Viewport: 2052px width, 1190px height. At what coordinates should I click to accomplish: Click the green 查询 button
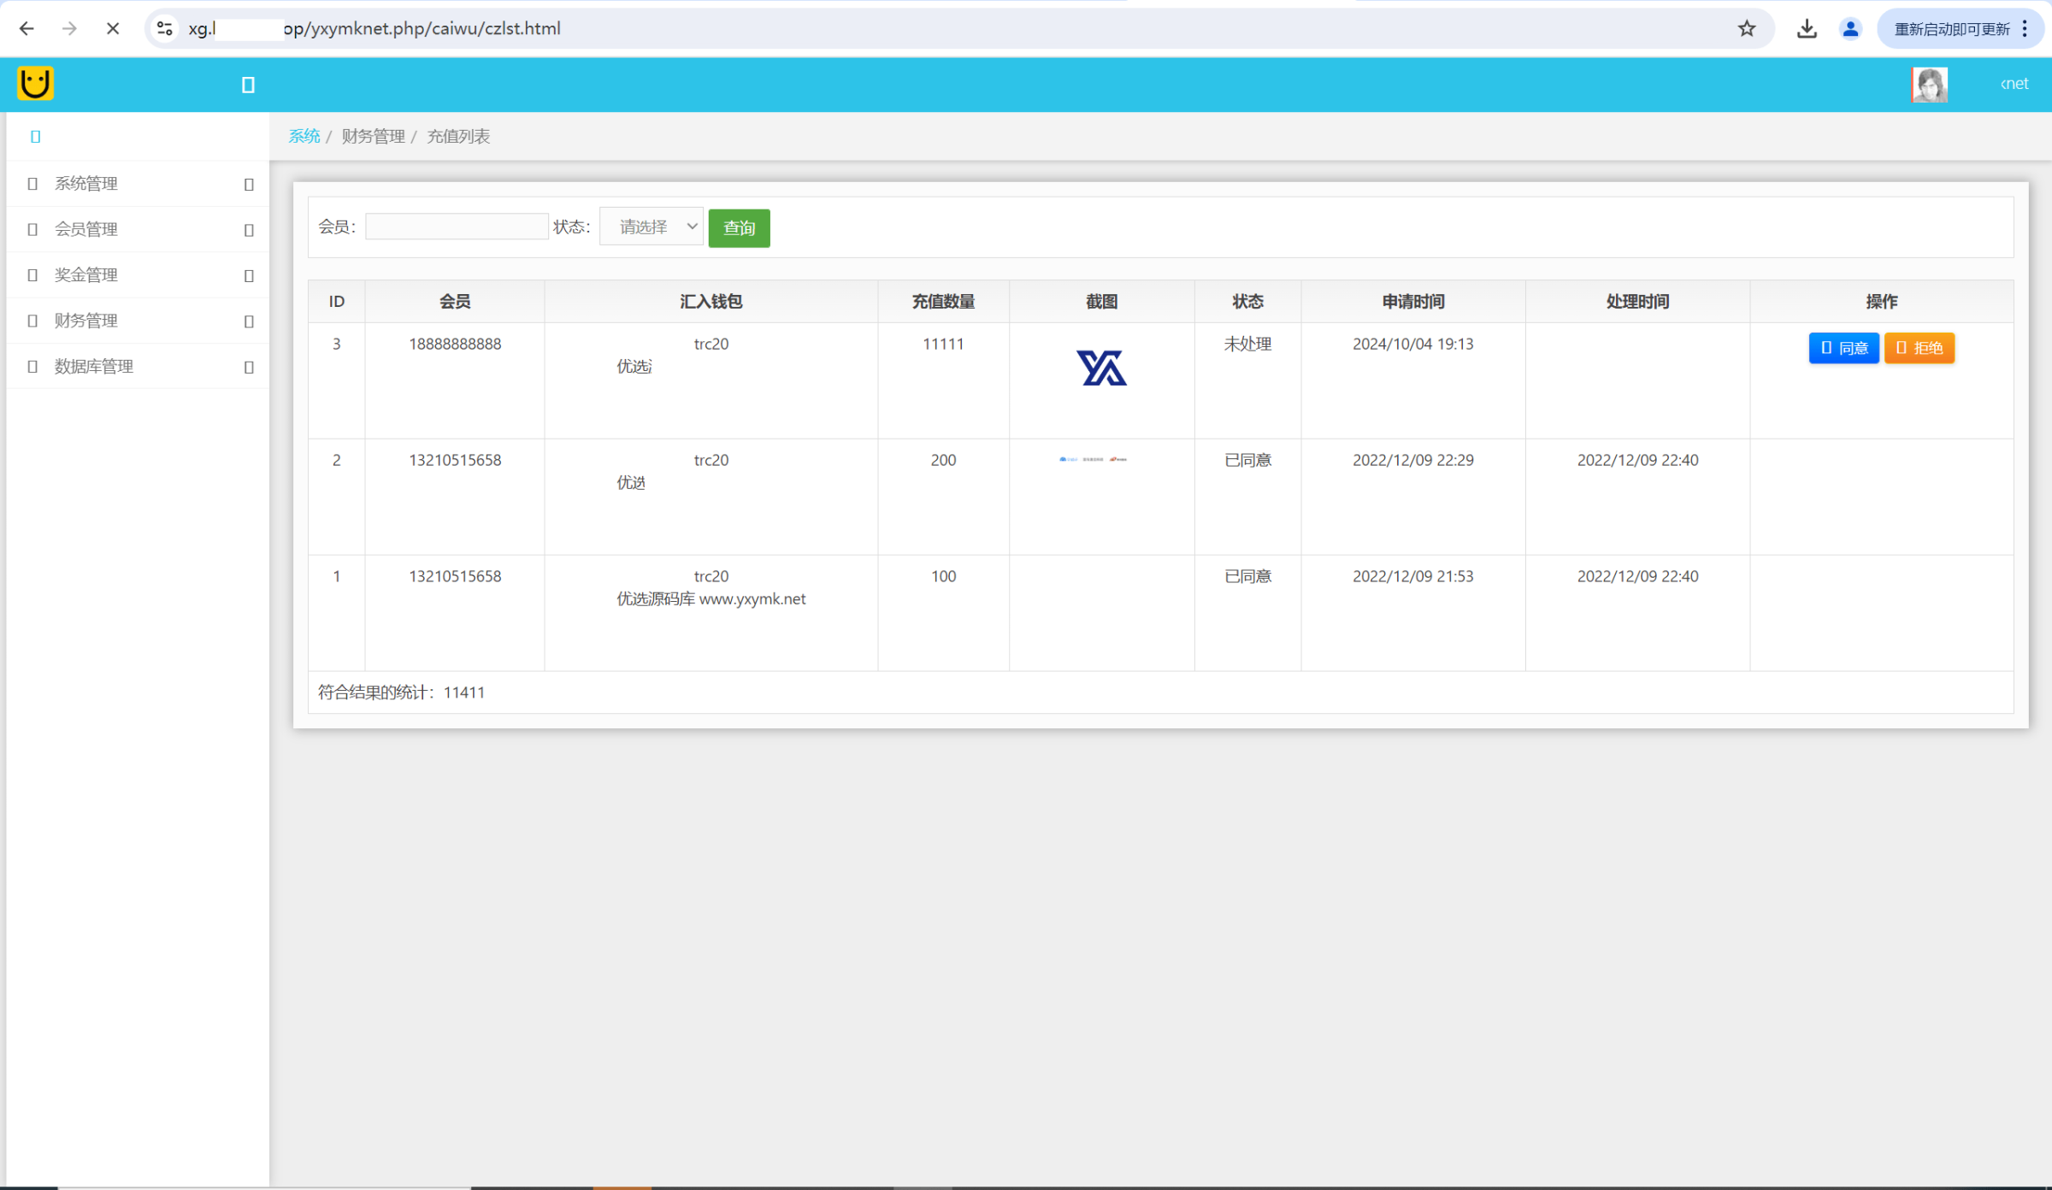(x=739, y=228)
